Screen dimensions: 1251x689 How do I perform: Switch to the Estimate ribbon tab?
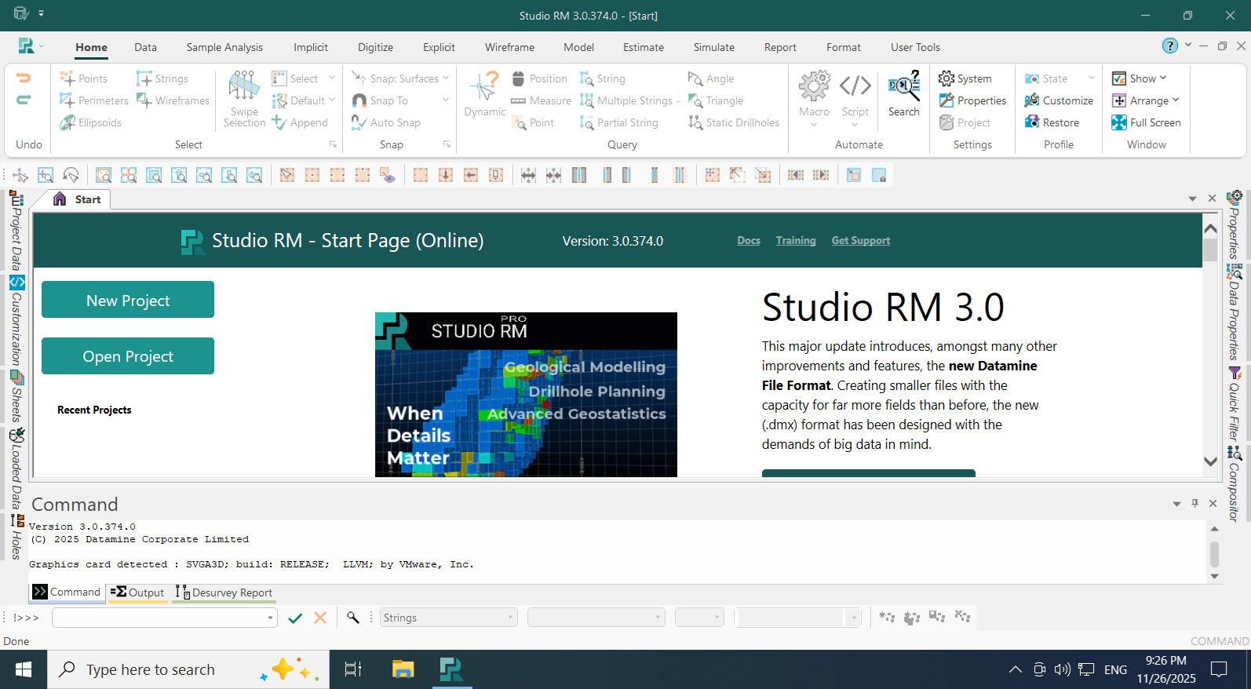[644, 47]
